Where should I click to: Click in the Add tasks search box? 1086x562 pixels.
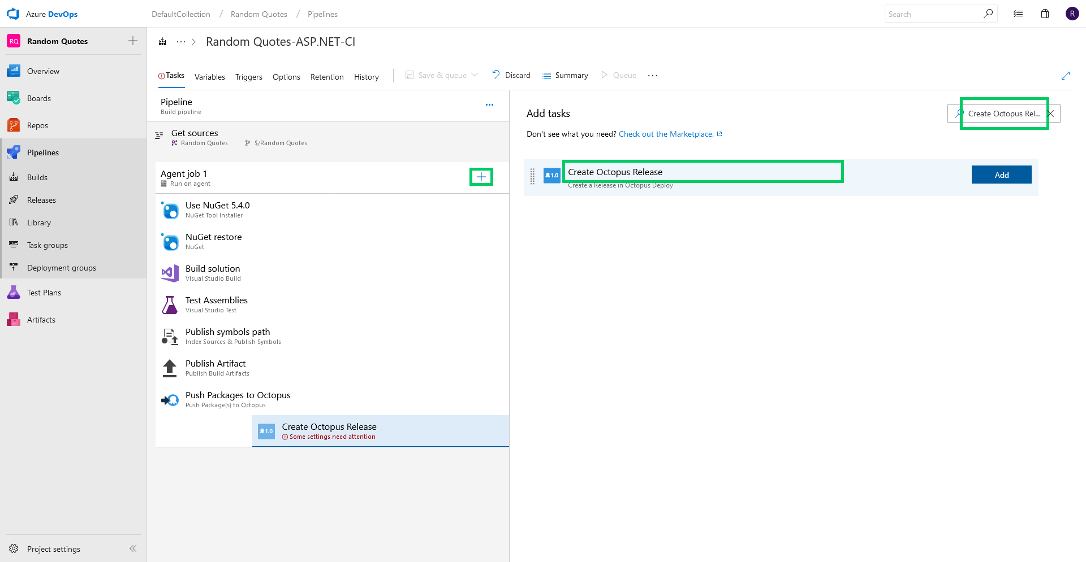1004,114
